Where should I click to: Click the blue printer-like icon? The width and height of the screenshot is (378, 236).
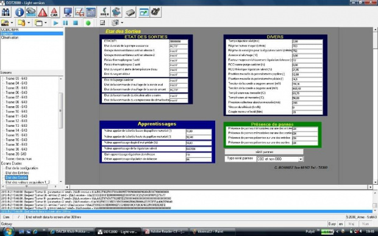click(x=116, y=12)
